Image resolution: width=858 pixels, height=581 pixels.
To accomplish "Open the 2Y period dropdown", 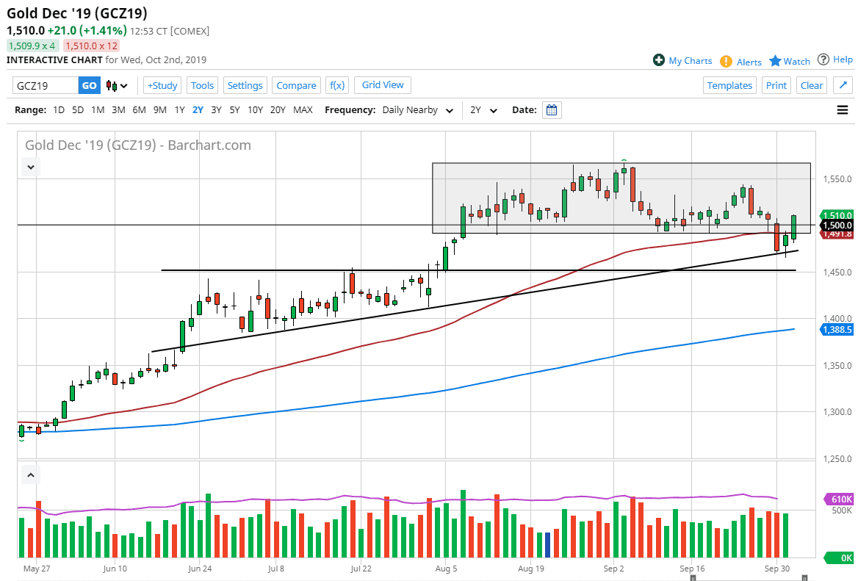I will [484, 110].
